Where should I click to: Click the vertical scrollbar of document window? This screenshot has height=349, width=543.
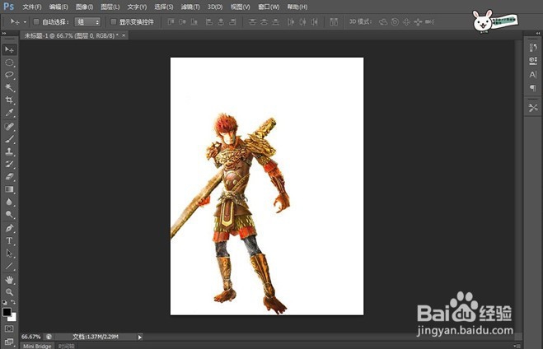[518, 187]
